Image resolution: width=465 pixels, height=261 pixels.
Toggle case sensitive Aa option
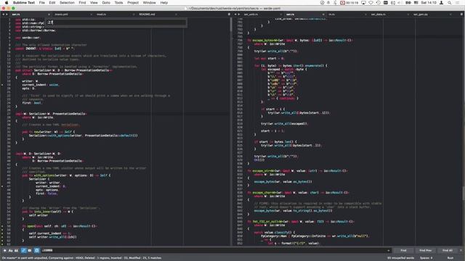click(x=11, y=250)
